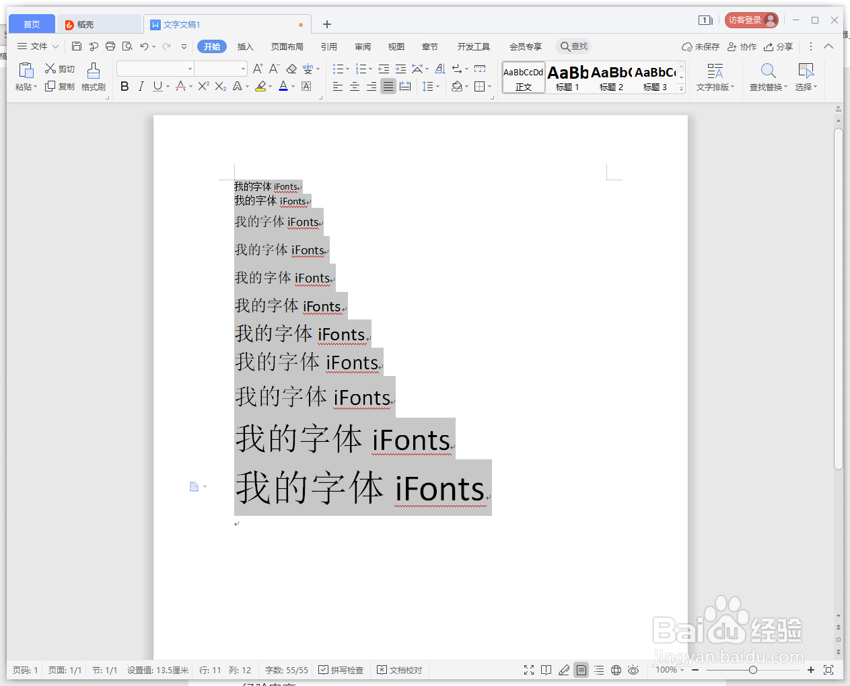This screenshot has height=686, width=850.
Task: Click the Print icon
Action: (x=110, y=46)
